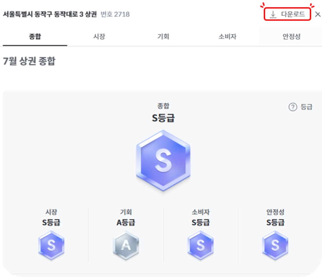Click the 소비자 S grade badge
Viewport: 322px width, 277px height.
pos(201,245)
